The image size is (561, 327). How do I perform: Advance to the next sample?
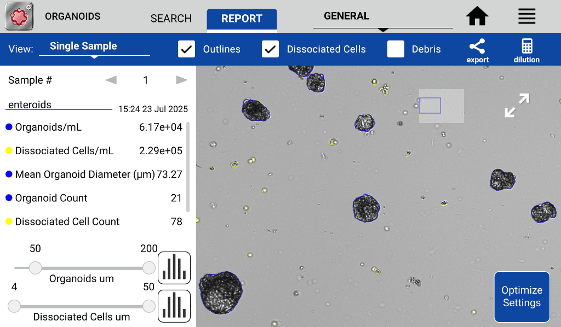click(x=181, y=79)
